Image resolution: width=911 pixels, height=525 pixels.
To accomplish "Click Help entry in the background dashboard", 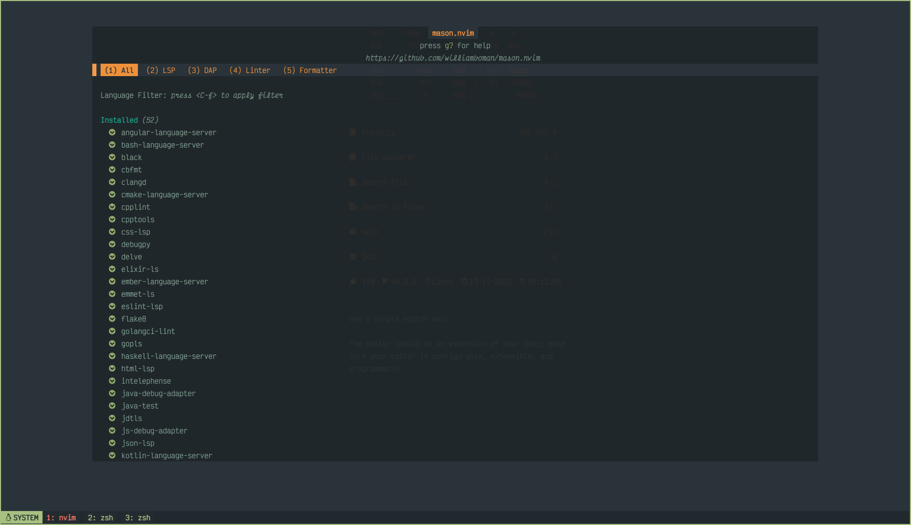I will click(370, 232).
